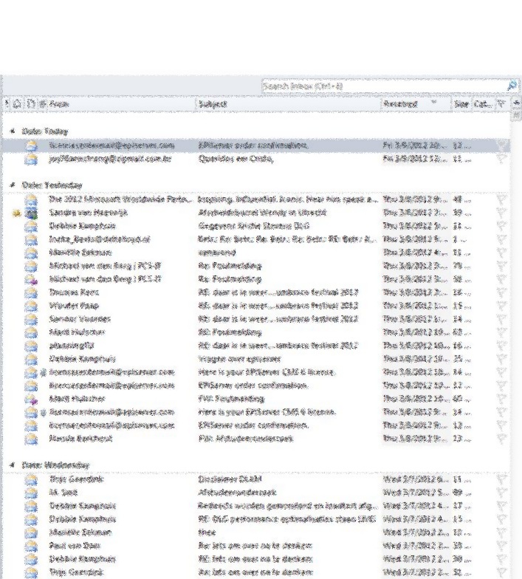Viewport: 522px width, 579px height.
Task: Click the icon on the 2012 Microsoft Worldwide Partner email
Action: [x=31, y=199]
